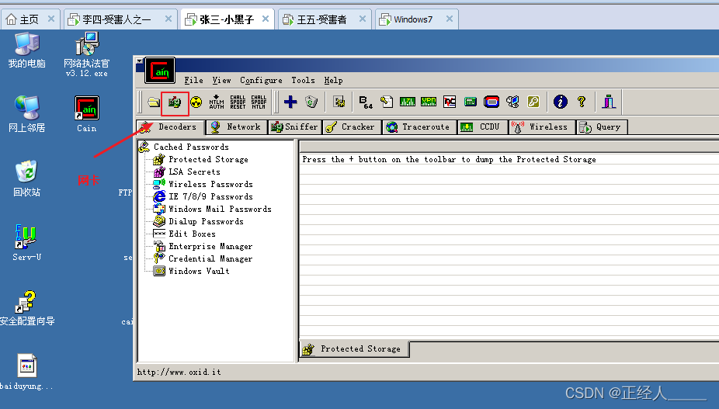Open the Help menu
Image resolution: width=719 pixels, height=409 pixels.
(333, 80)
